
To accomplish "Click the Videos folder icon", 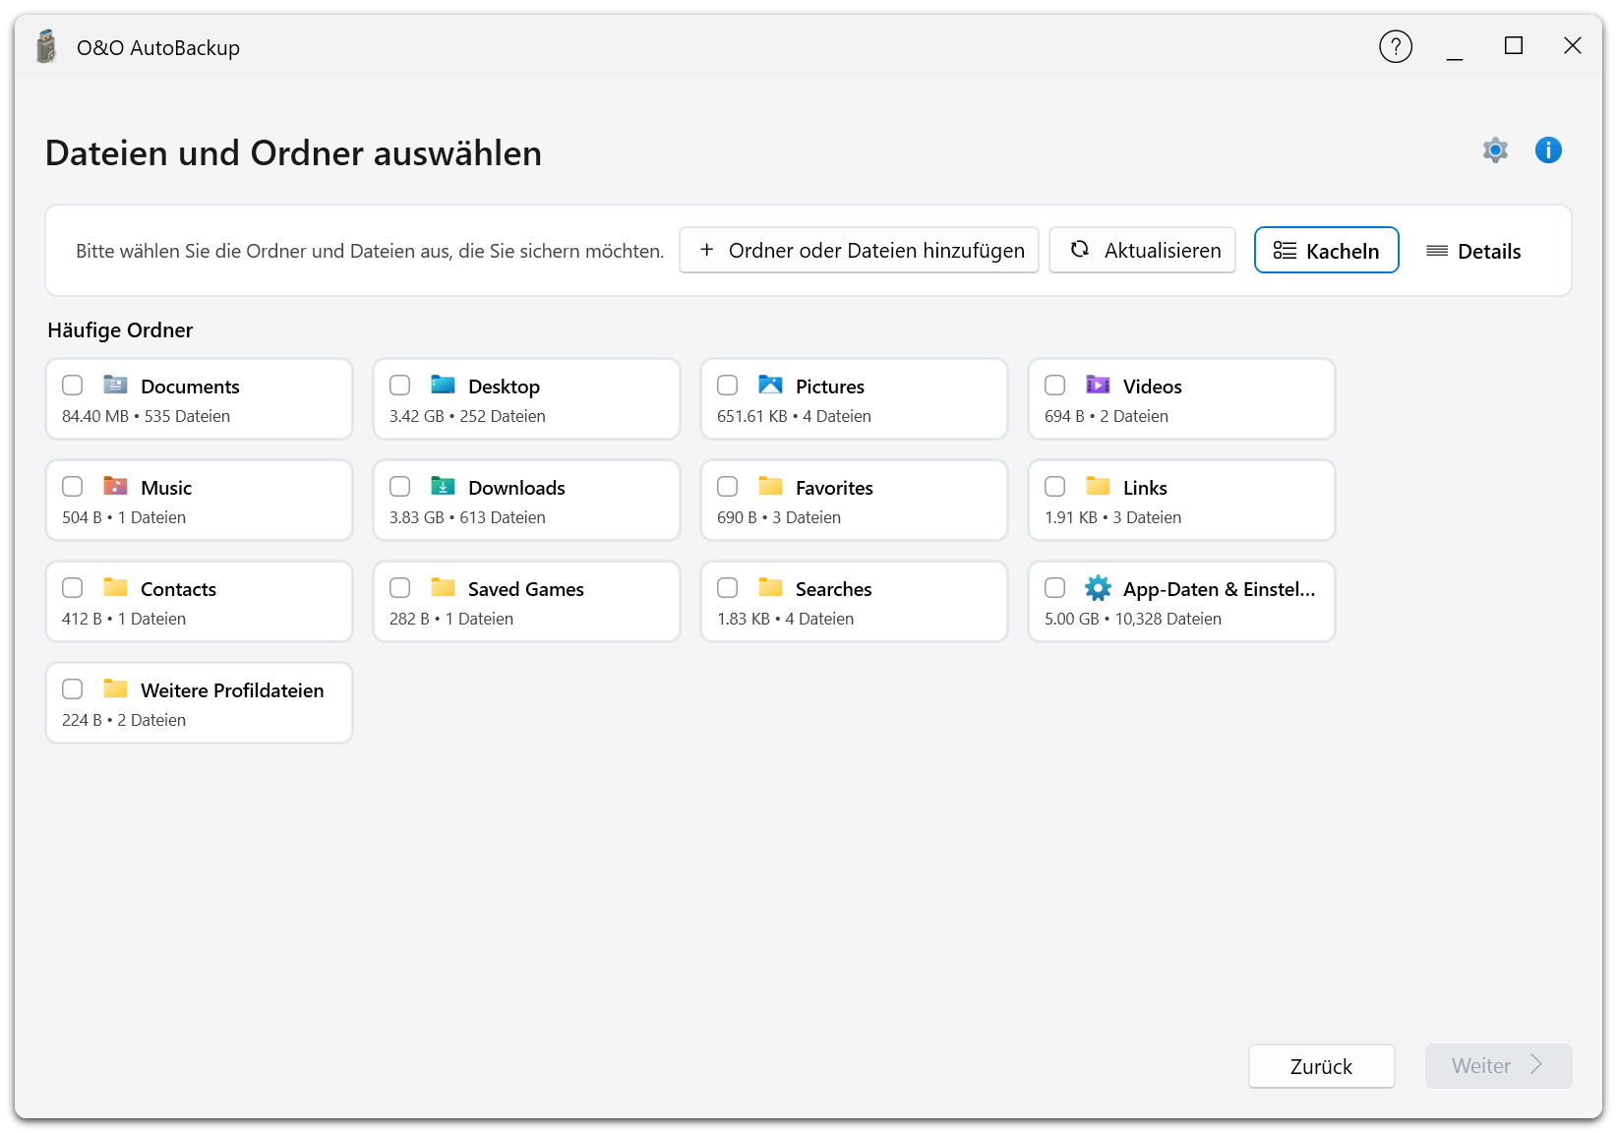I will click(1098, 385).
